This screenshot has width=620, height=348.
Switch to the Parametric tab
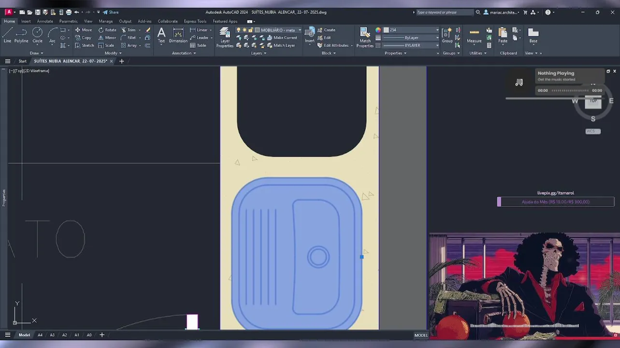click(x=68, y=21)
